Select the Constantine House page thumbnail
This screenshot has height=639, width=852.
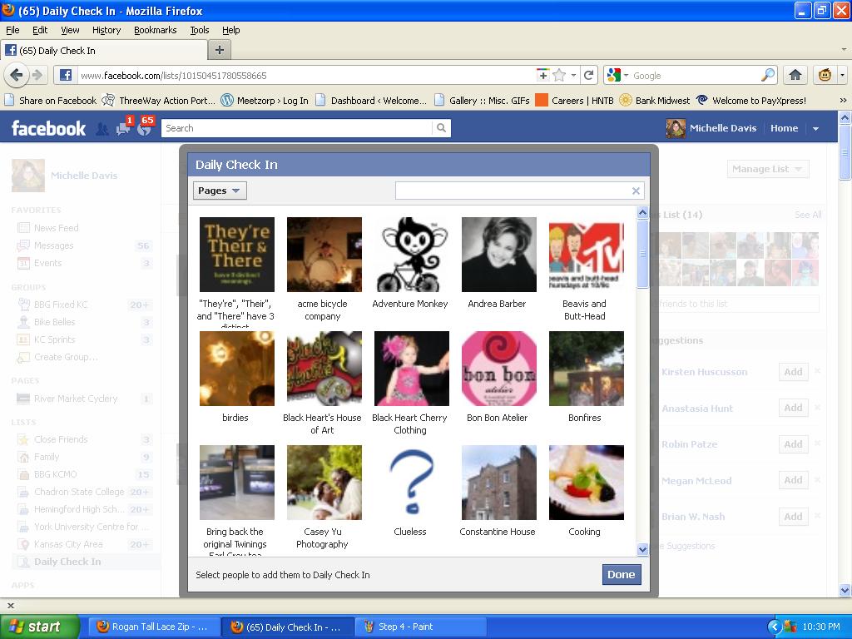click(x=499, y=483)
